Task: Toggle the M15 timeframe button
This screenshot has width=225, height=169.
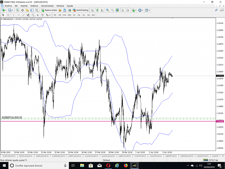Action: pyautogui.click(x=64, y=15)
